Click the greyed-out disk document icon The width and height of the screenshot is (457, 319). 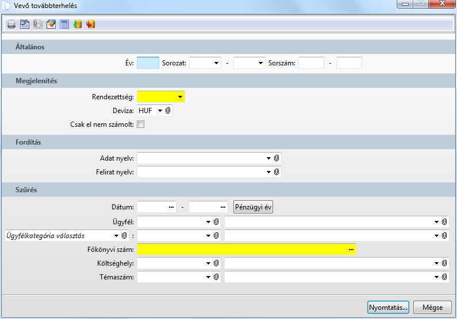pos(38,24)
